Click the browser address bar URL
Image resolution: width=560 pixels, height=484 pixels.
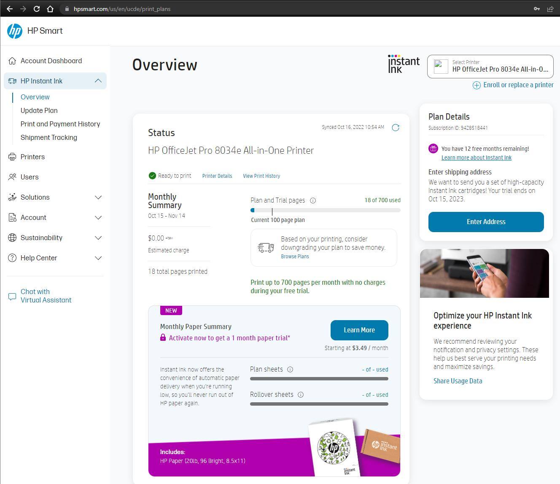point(122,9)
